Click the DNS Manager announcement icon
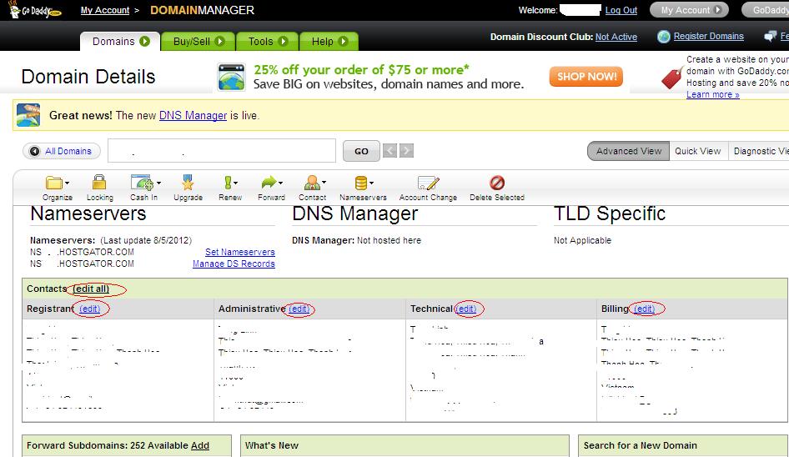Viewport: 789px width, 457px height. [28, 115]
